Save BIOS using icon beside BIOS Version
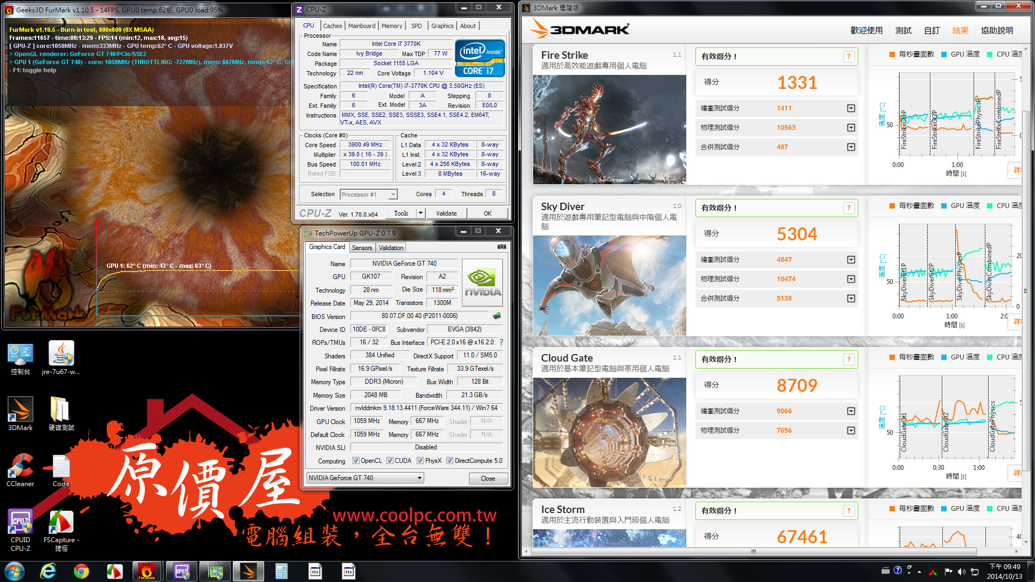 pyautogui.click(x=497, y=316)
